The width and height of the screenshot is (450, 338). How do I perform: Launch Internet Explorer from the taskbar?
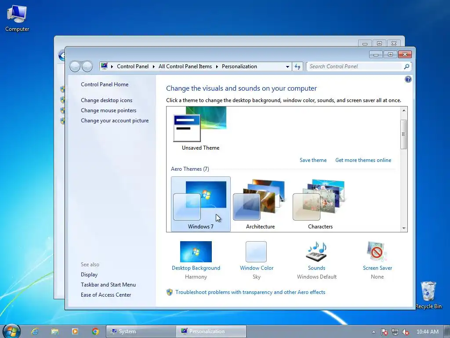tap(35, 331)
